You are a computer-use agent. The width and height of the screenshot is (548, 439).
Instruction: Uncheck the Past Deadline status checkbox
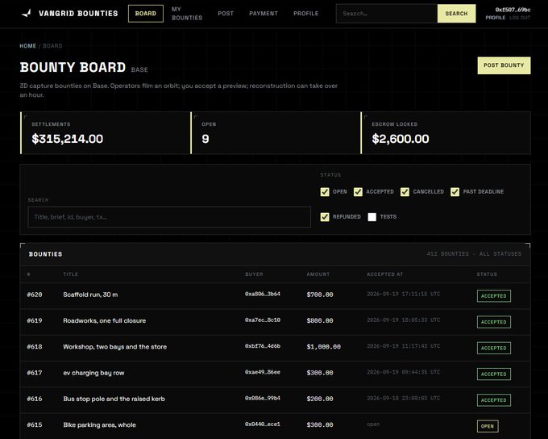coord(455,192)
